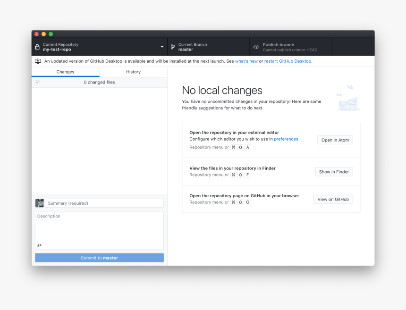The width and height of the screenshot is (406, 310).
Task: Focus the Description text area
Action: point(100,230)
